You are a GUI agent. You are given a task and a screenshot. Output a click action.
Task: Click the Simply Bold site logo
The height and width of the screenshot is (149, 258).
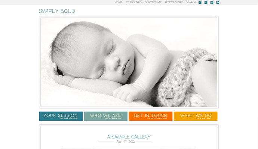[x=57, y=11]
